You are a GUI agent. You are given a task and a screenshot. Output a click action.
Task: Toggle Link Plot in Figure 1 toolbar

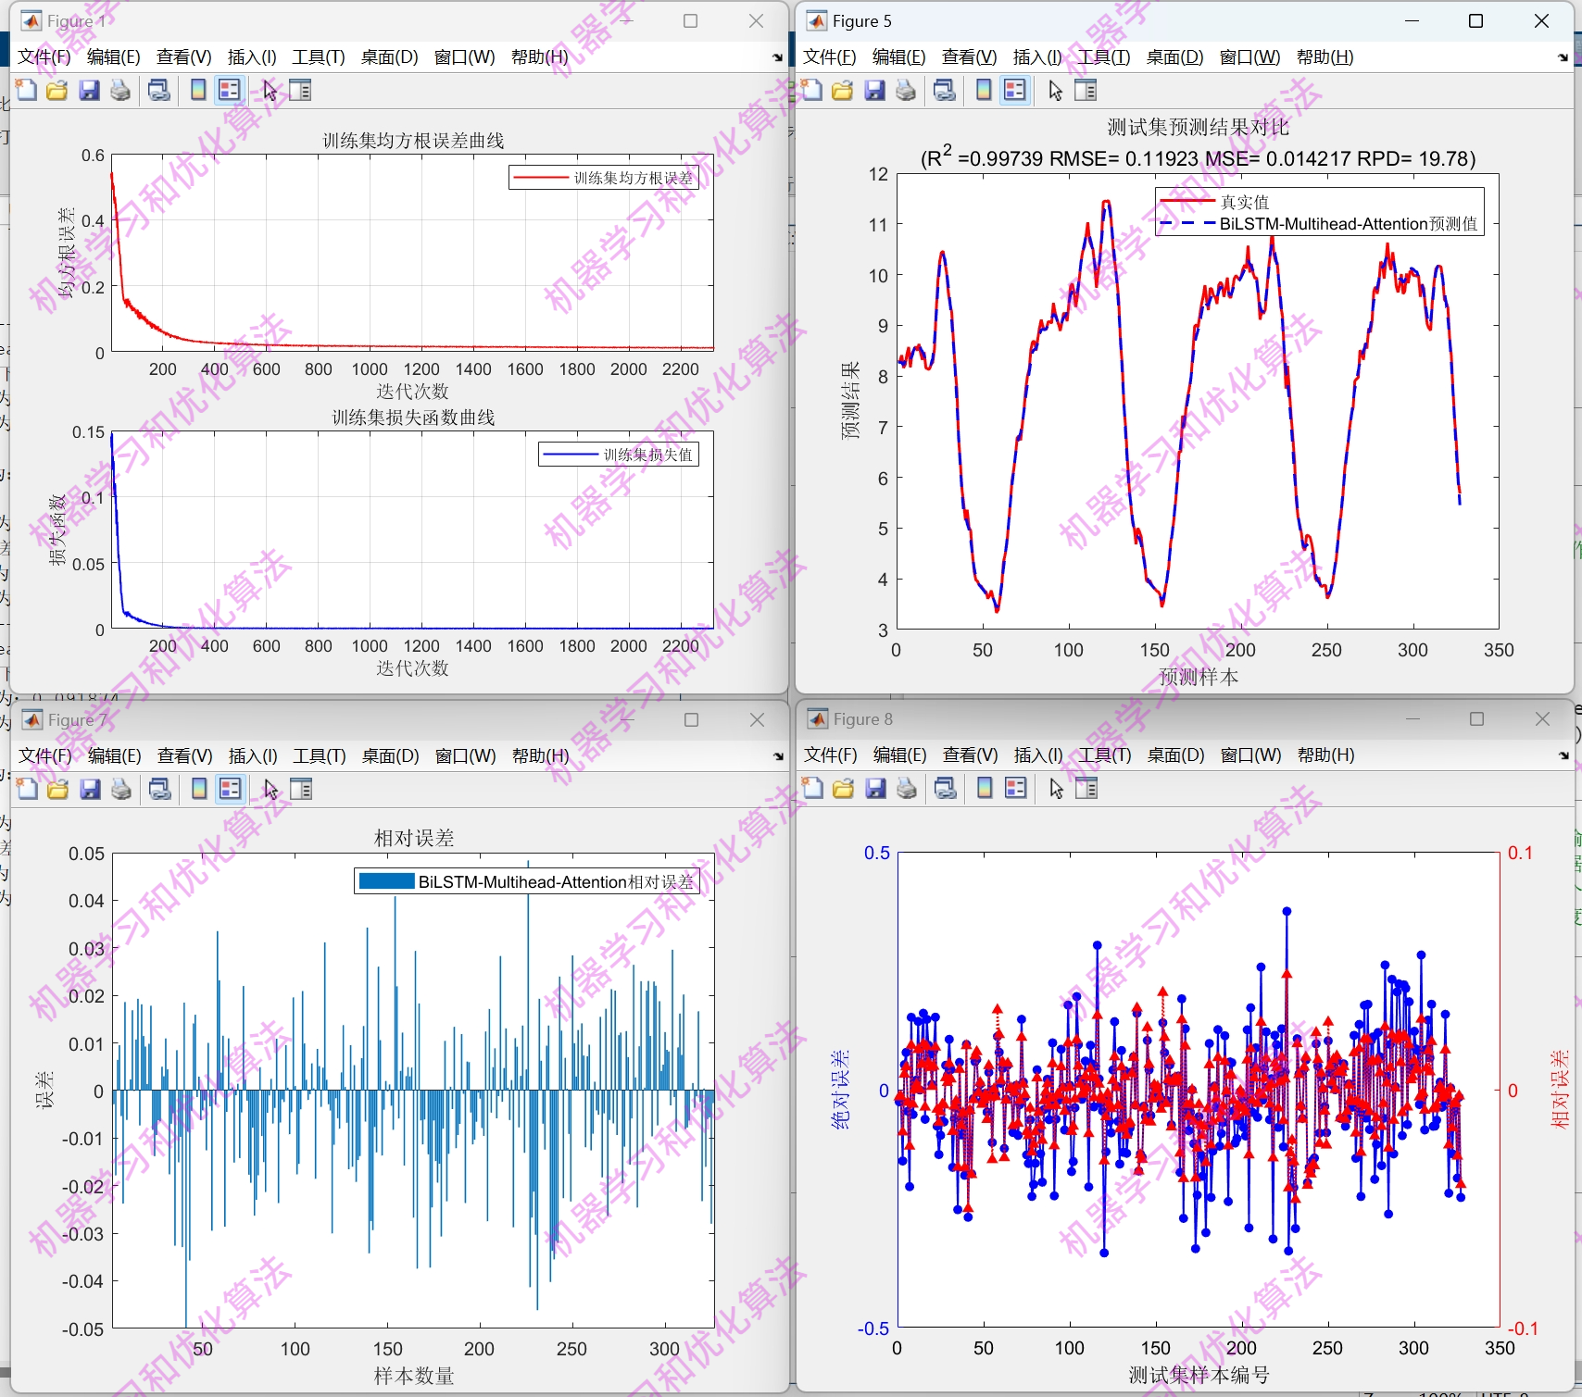(x=159, y=90)
